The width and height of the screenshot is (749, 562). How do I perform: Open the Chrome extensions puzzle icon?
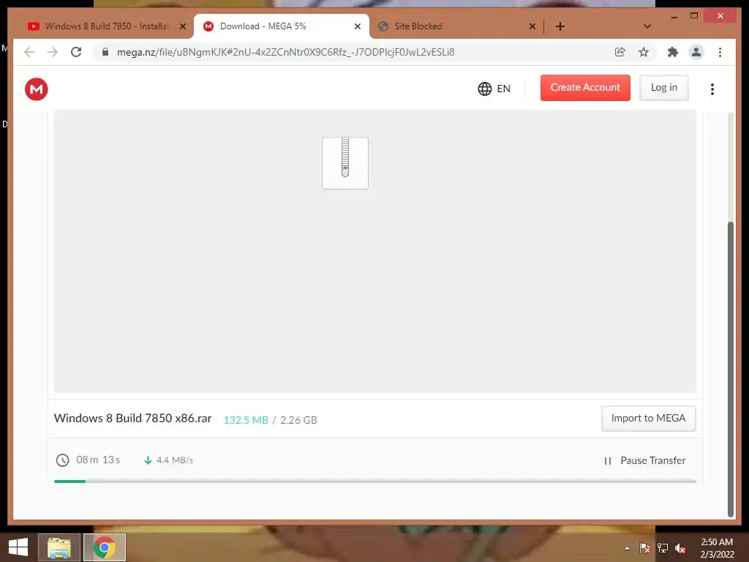click(673, 52)
